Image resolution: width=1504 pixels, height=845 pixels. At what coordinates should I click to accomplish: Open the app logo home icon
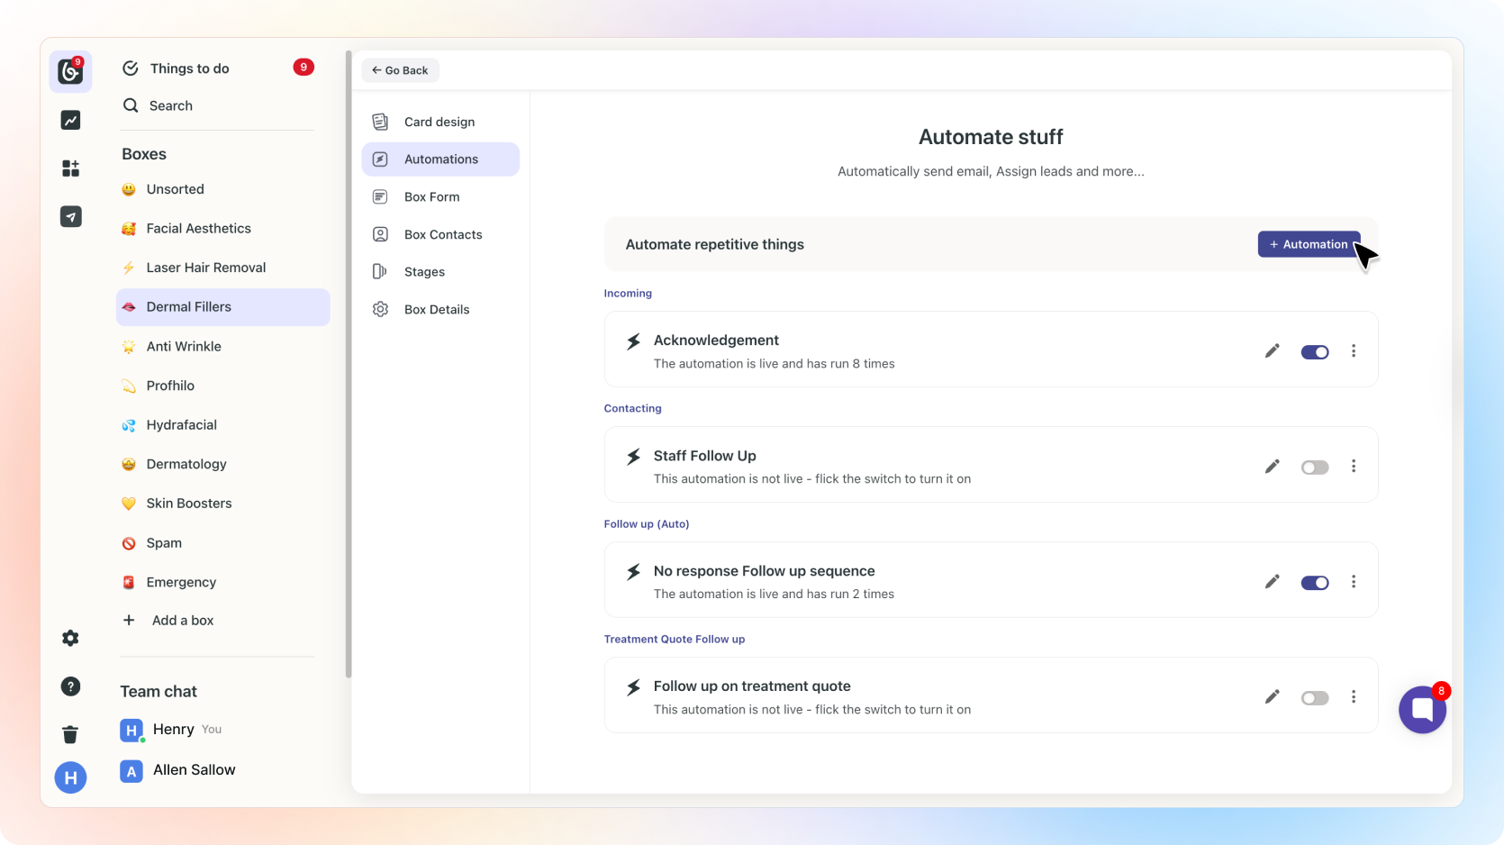70,71
